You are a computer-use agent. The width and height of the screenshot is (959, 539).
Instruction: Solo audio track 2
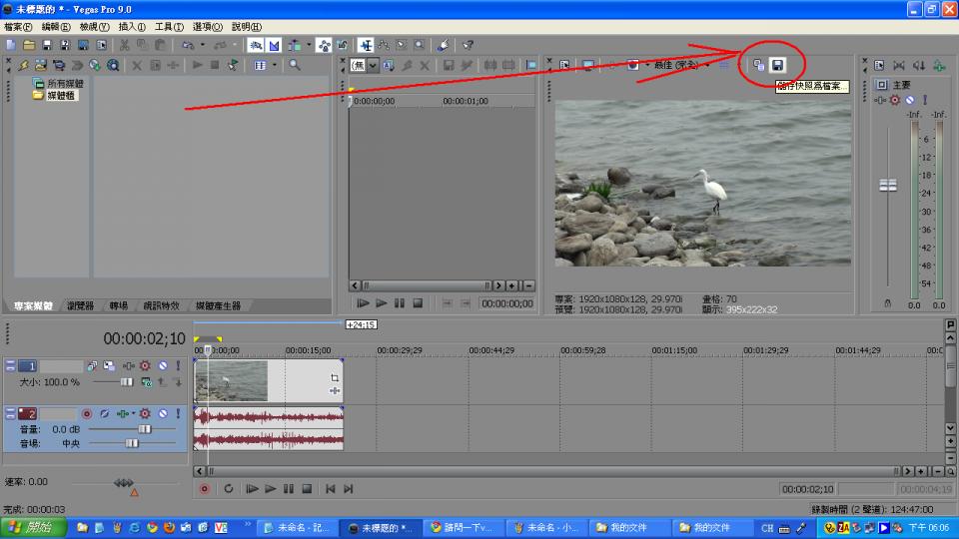[179, 413]
